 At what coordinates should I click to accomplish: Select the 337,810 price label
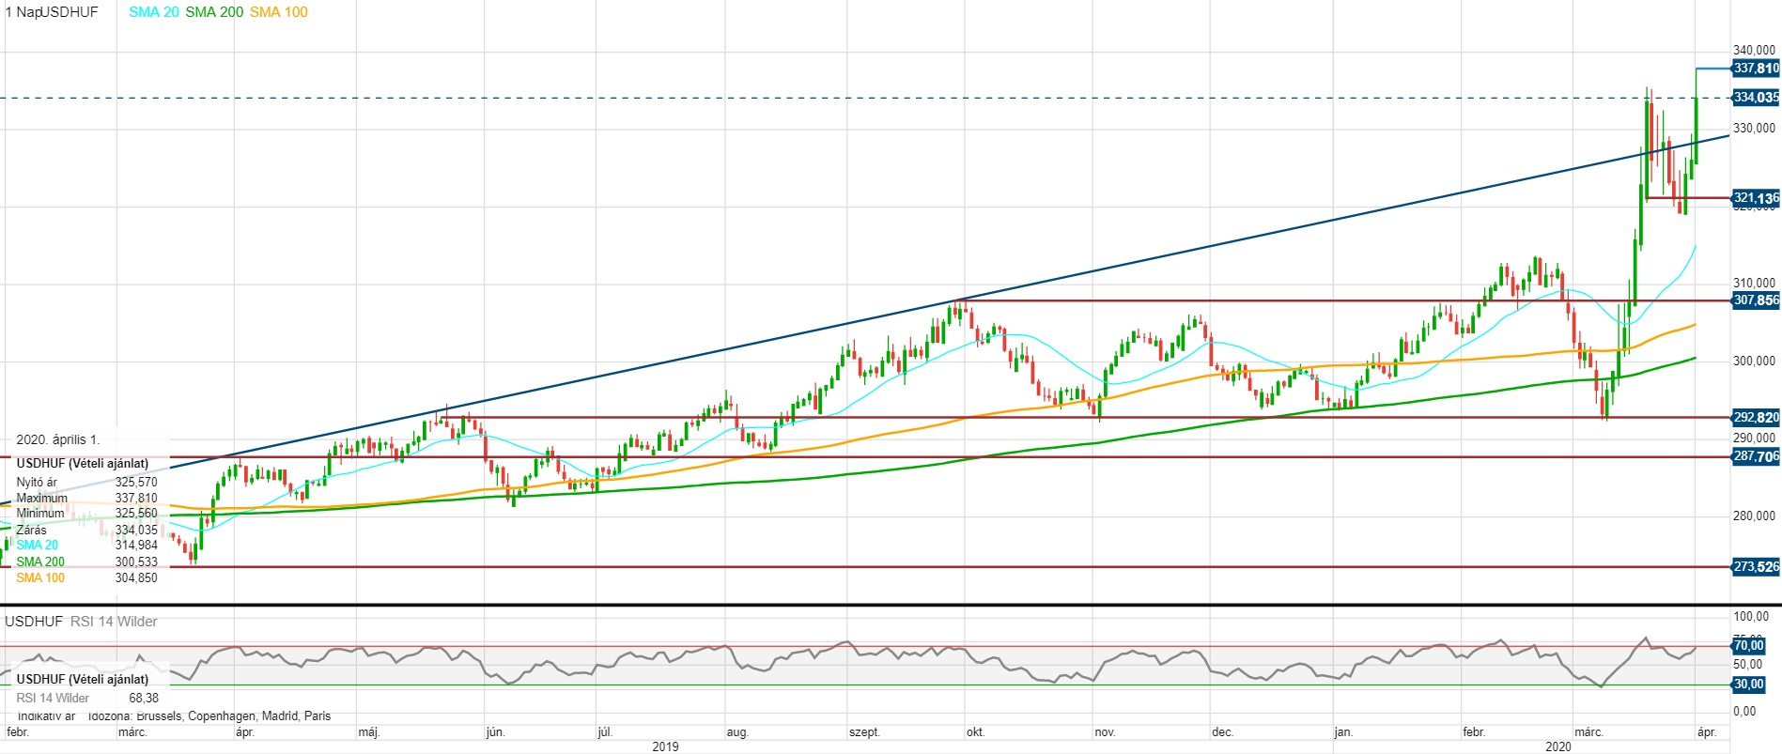point(1756,69)
